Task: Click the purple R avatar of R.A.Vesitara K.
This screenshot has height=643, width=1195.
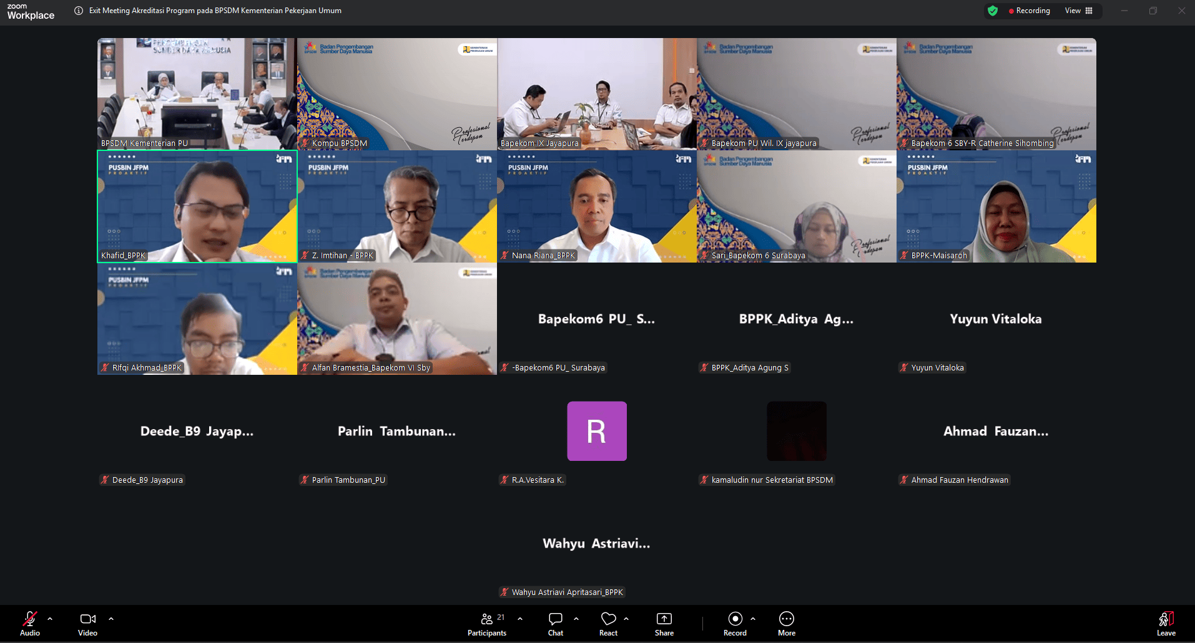Action: point(596,431)
